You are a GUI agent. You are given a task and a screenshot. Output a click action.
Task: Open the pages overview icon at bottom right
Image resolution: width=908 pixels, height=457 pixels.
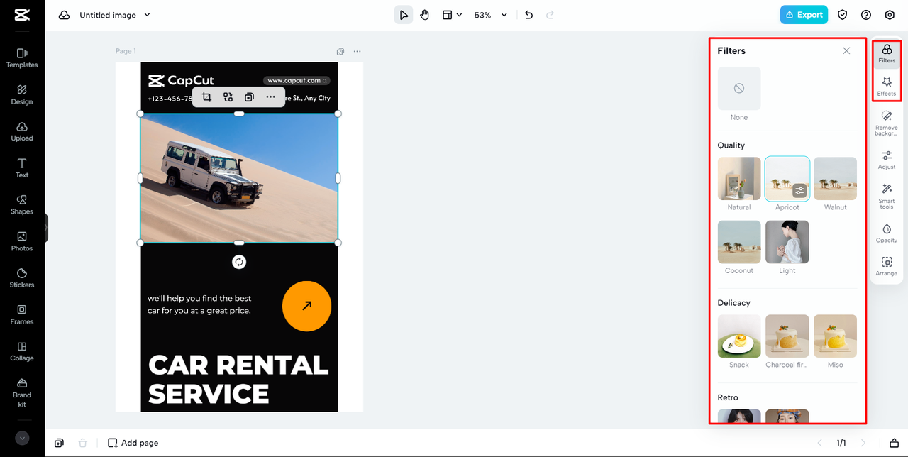[x=895, y=443]
